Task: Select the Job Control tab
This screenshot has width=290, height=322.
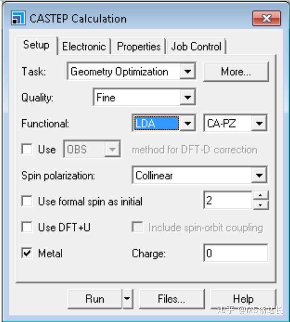Action: click(196, 47)
